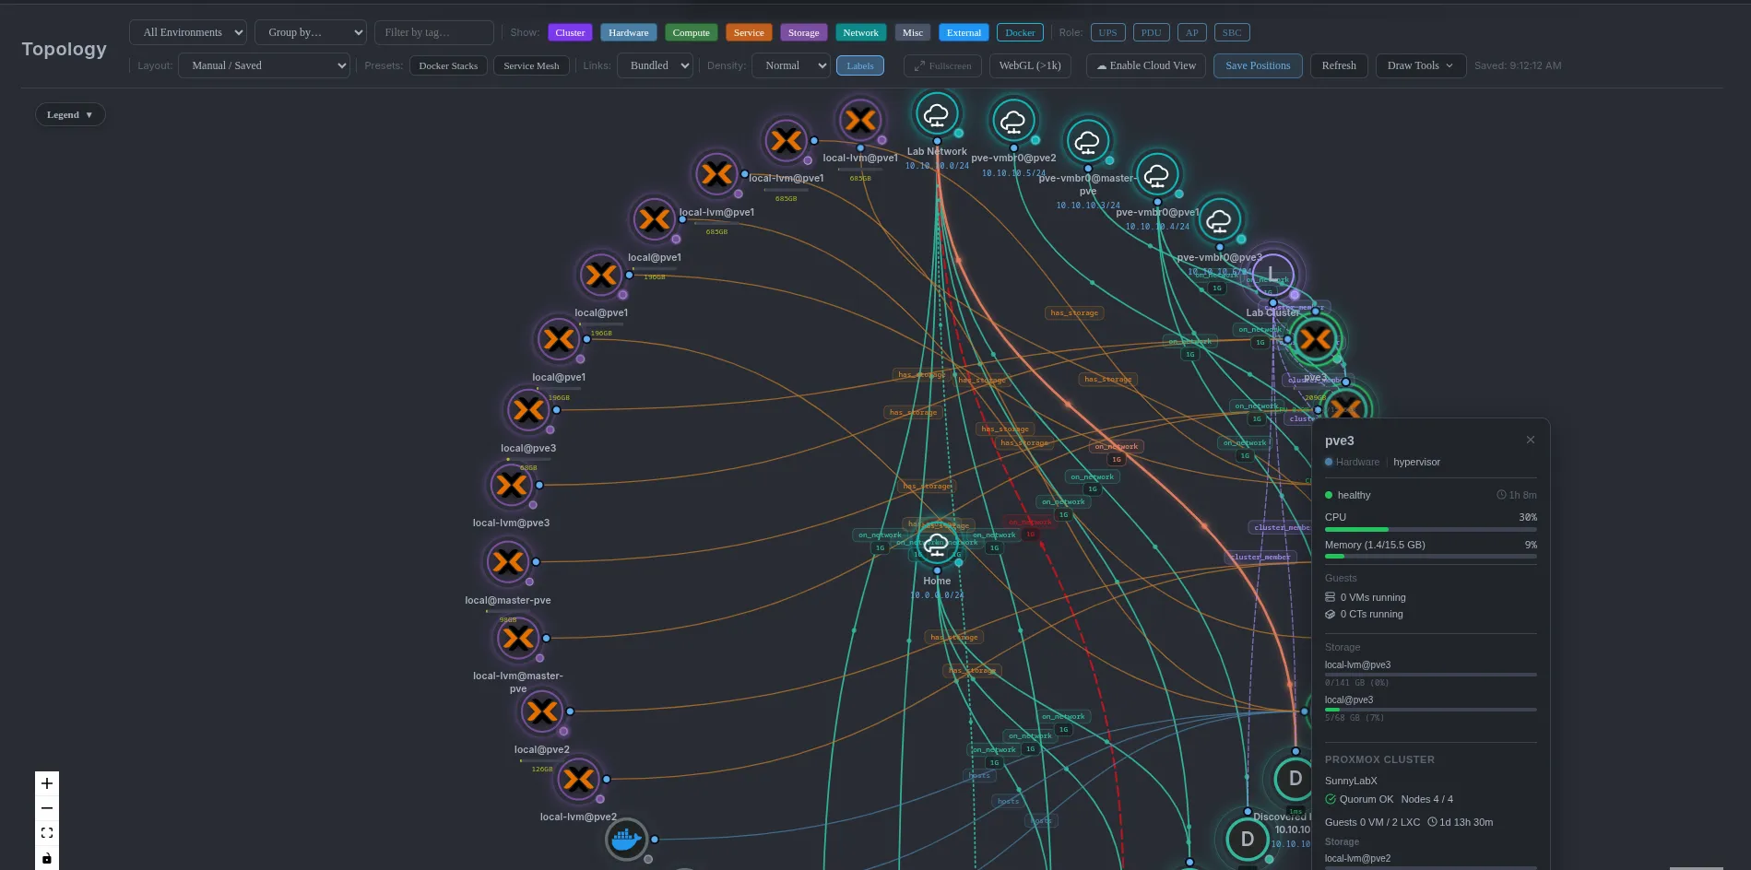Viewport: 1751px width, 870px height.
Task: Expand the Draw Tools menu
Action: 1421,65
